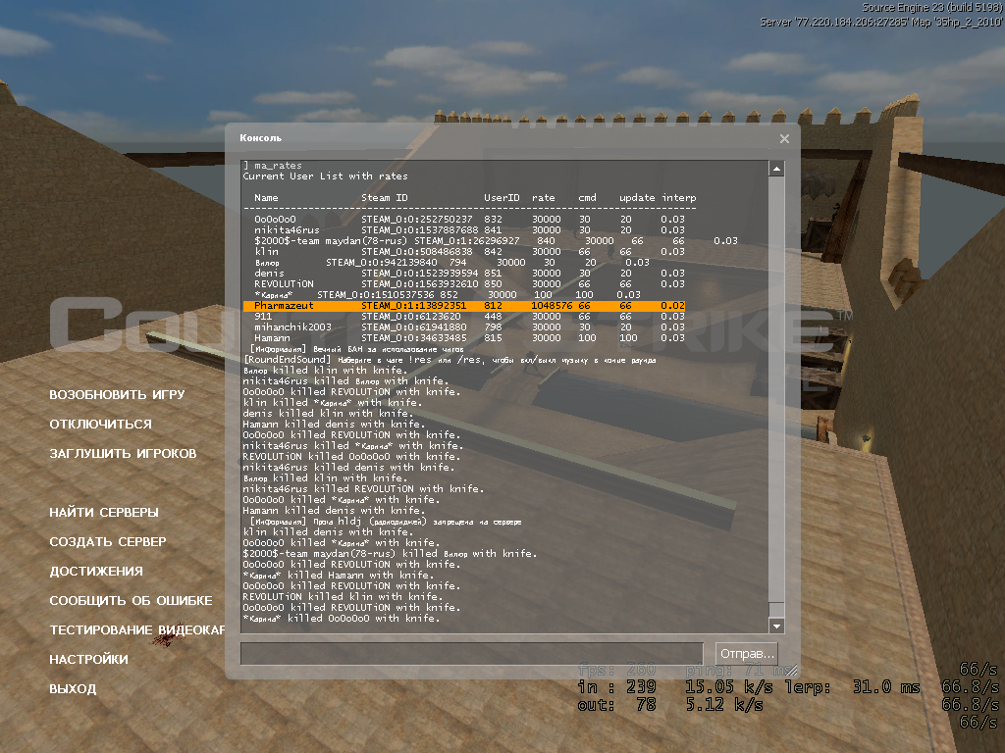
Task: Click the console vertical scrollbar track
Action: pyautogui.click(x=776, y=390)
